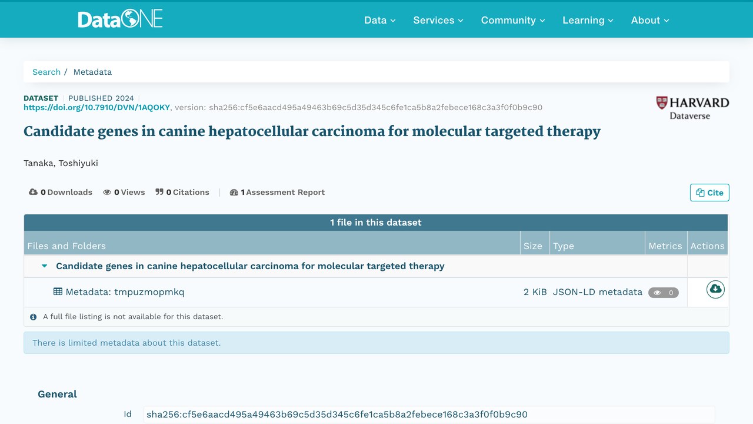Open the DOI link 10.7910/DVN/1AQOKY
The image size is (753, 424).
96,107
